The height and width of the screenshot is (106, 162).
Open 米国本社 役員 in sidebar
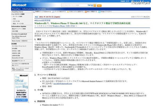point(16,53)
